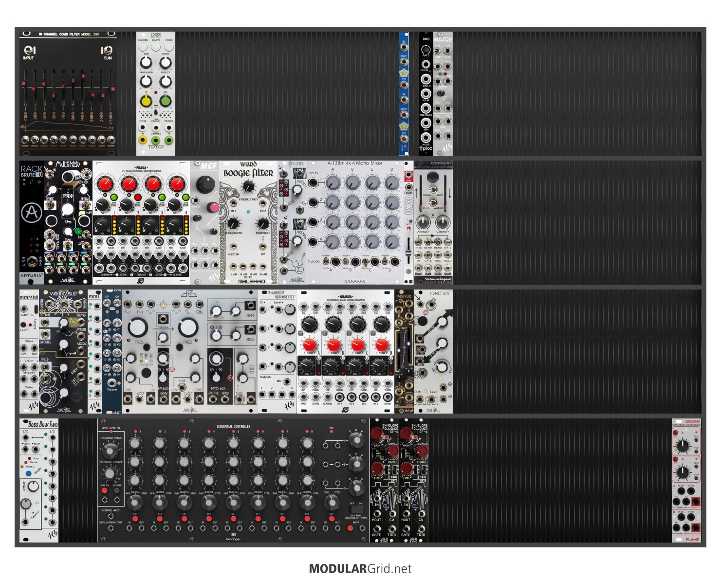Click the INPUT jack on the comb filter
Image resolution: width=721 pixels, height=579 pixels.
[29, 50]
